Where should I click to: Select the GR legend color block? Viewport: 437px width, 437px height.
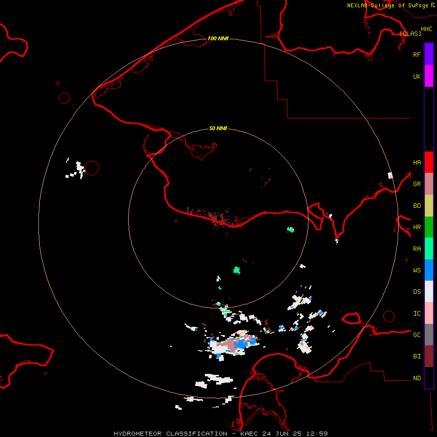point(429,184)
